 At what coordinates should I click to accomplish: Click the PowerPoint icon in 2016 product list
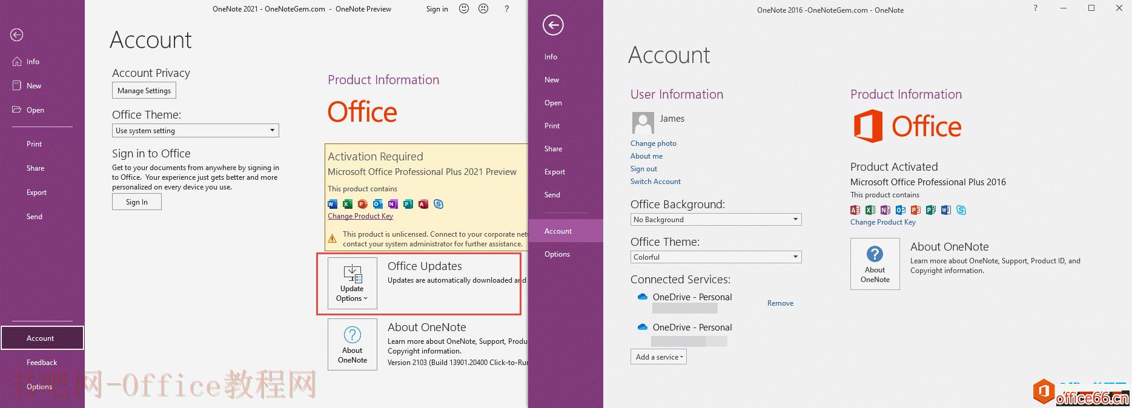916,210
